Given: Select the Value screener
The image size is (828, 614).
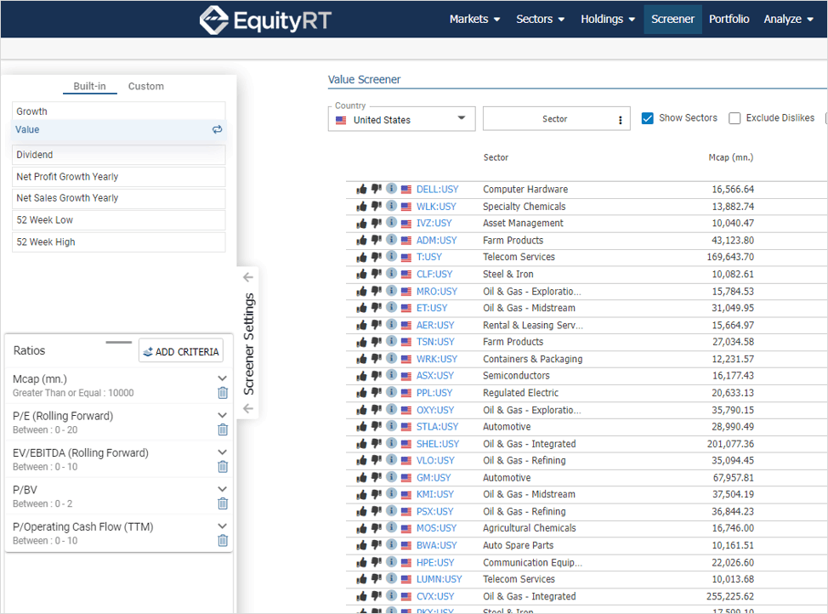Looking at the screenshot, I should [119, 130].
